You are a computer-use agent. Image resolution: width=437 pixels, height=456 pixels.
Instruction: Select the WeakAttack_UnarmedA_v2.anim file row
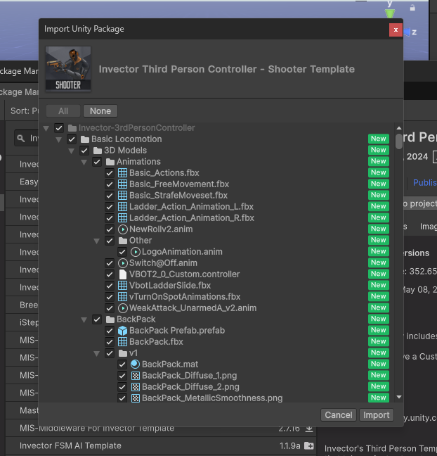[x=218, y=308]
